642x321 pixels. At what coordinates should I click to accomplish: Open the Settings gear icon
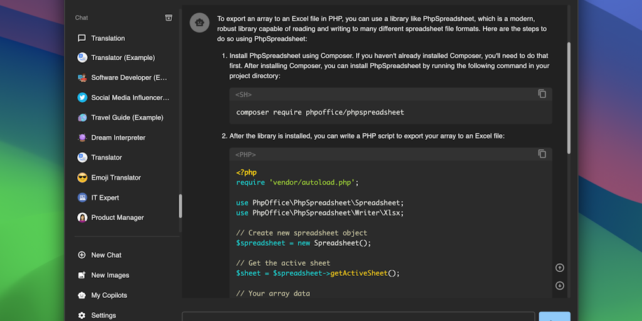click(82, 315)
